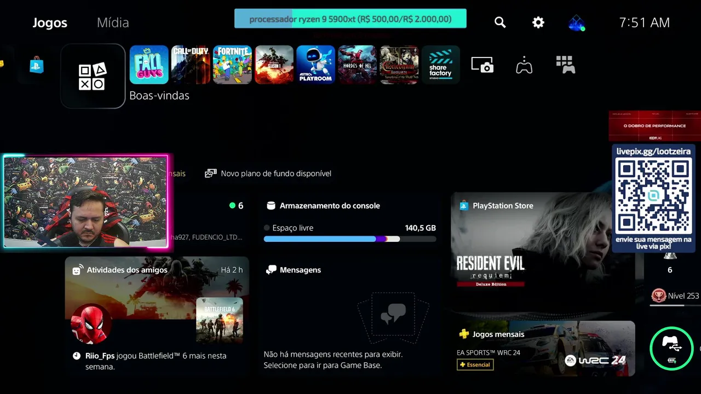Open the PlayStation Store bag icon
The image size is (701, 394).
37,66
